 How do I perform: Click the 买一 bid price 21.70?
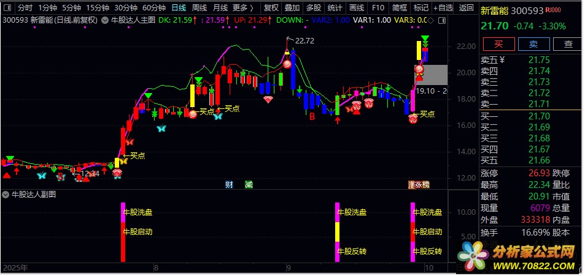[539, 116]
